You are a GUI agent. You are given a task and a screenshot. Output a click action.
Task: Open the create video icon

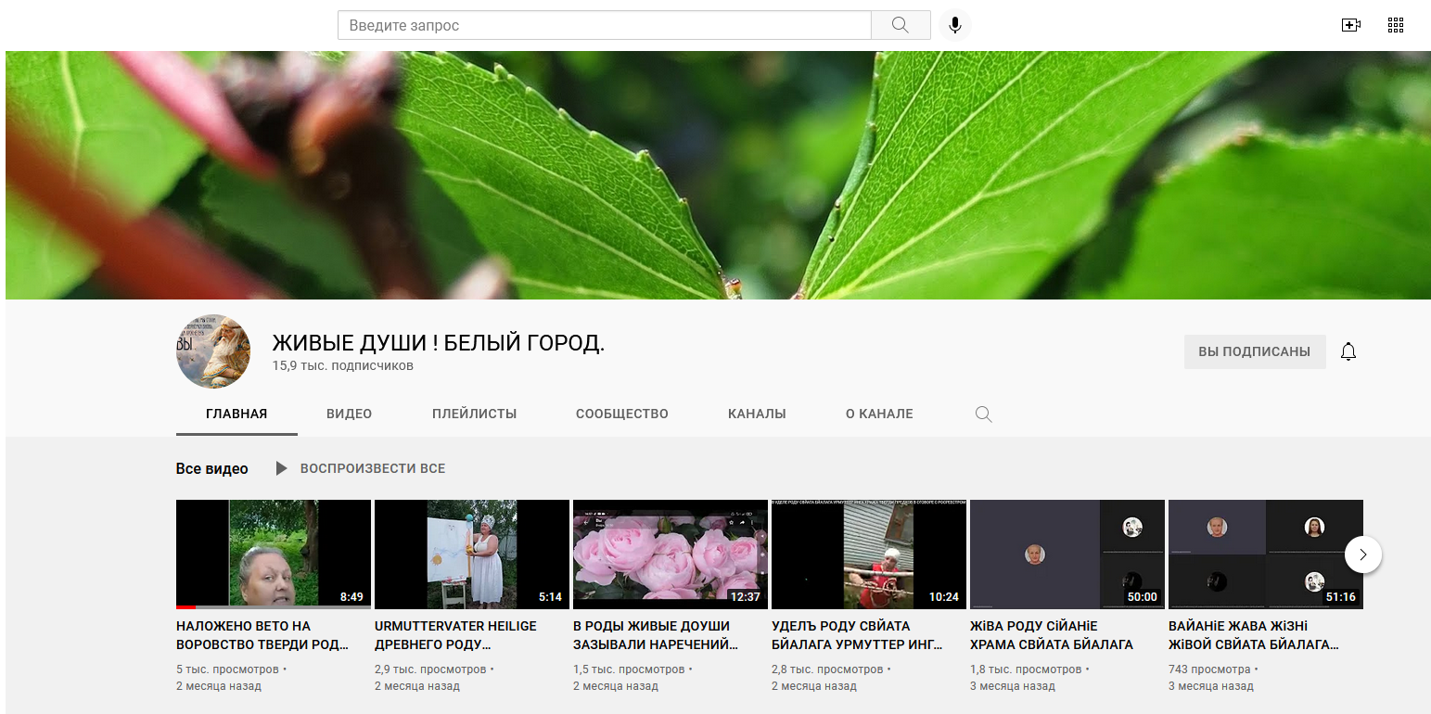1351,25
